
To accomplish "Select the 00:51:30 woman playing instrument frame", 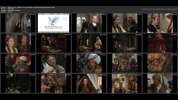I will (89, 83).
